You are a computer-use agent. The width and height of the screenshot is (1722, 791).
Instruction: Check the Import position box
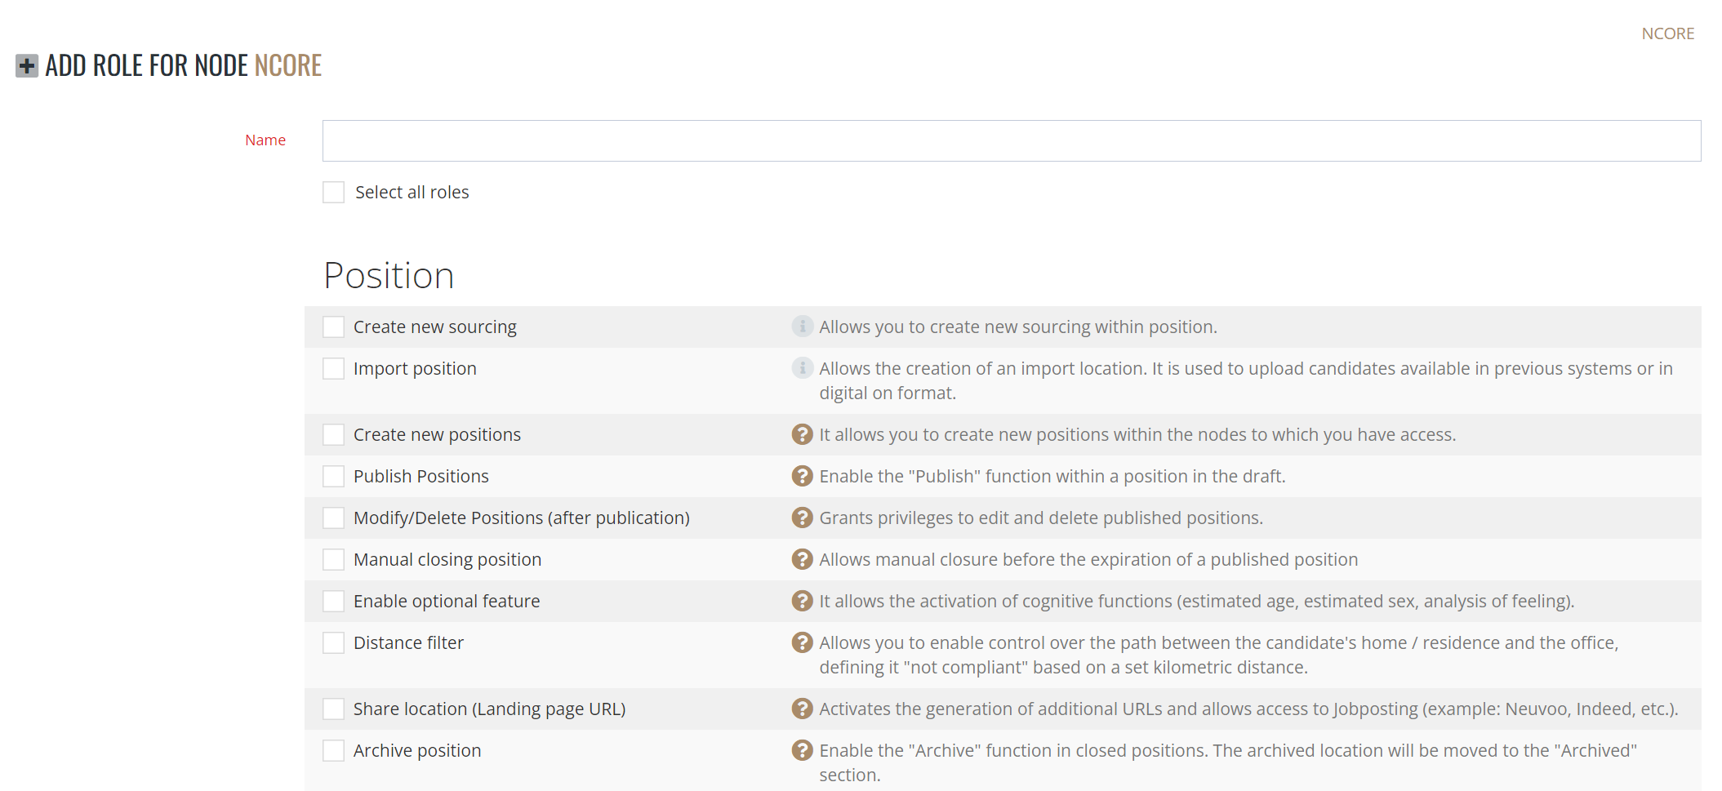point(333,368)
